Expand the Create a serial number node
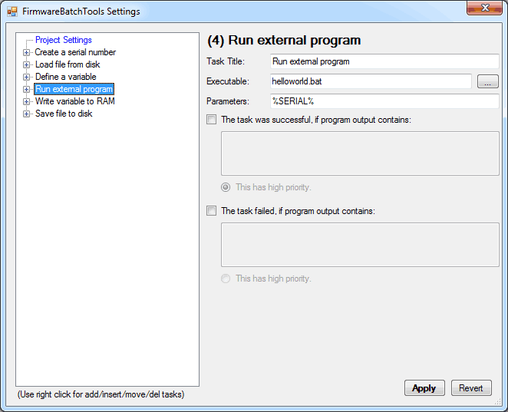 (x=27, y=52)
